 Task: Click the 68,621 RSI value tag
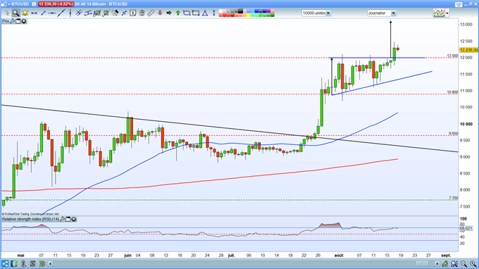click(x=466, y=228)
